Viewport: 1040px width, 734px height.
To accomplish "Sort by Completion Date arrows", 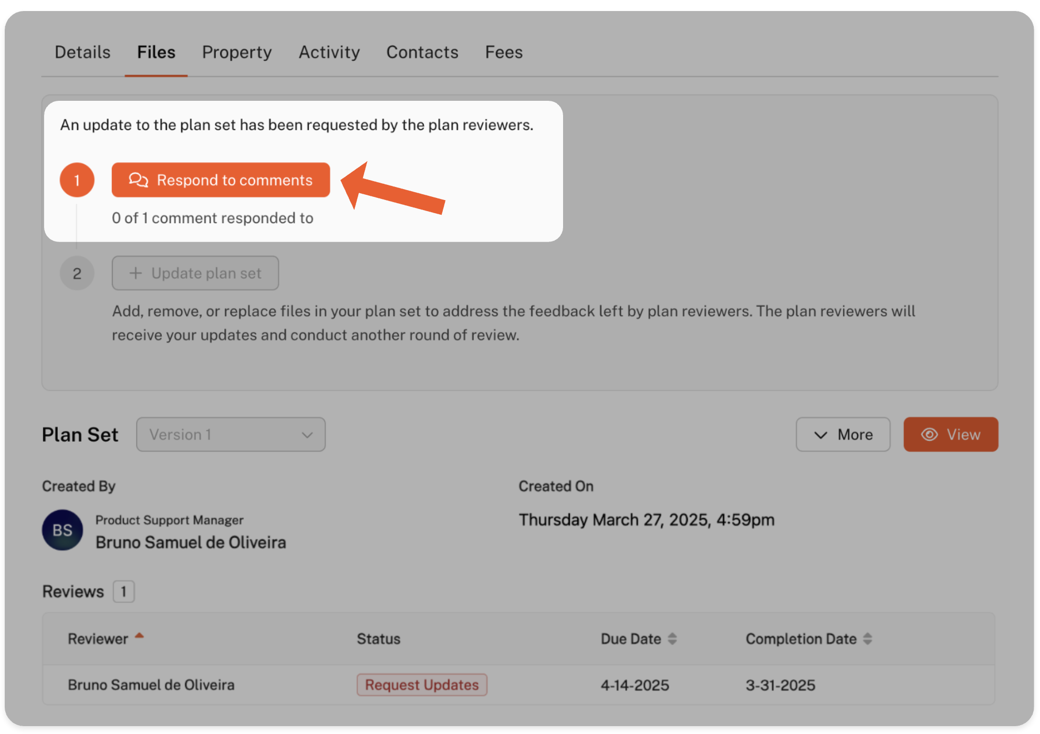I will pos(868,639).
